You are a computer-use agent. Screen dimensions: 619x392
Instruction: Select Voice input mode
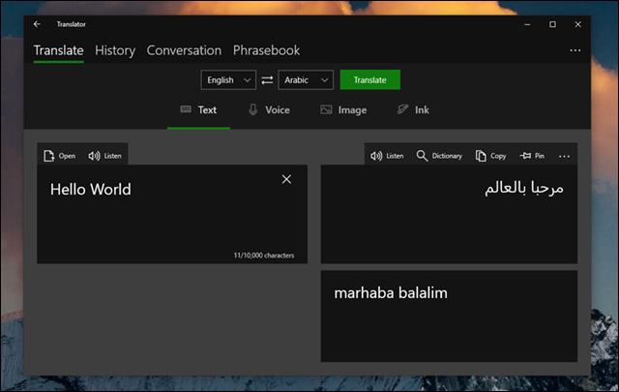pos(268,110)
